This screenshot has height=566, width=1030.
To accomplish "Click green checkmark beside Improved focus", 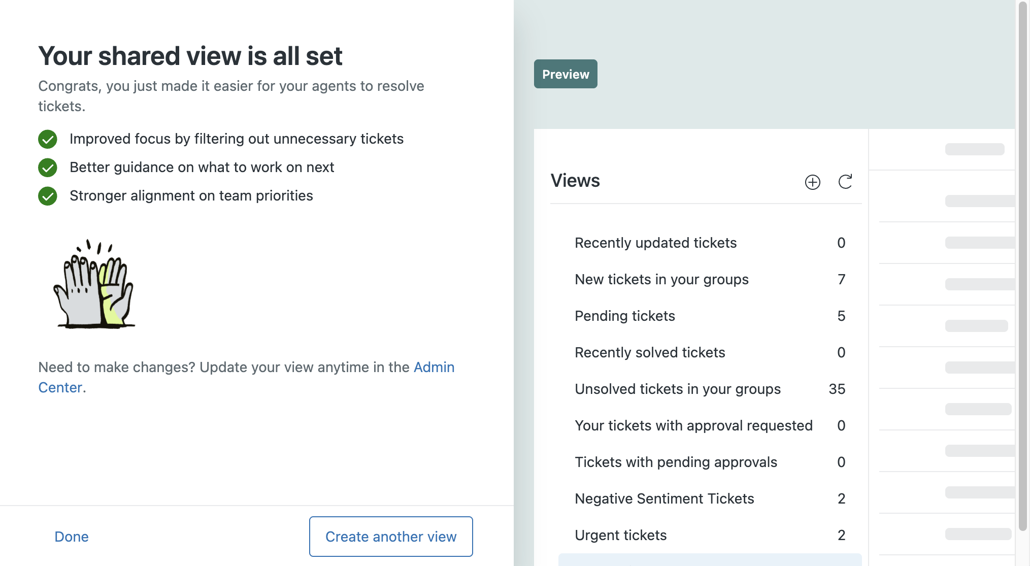I will click(48, 139).
